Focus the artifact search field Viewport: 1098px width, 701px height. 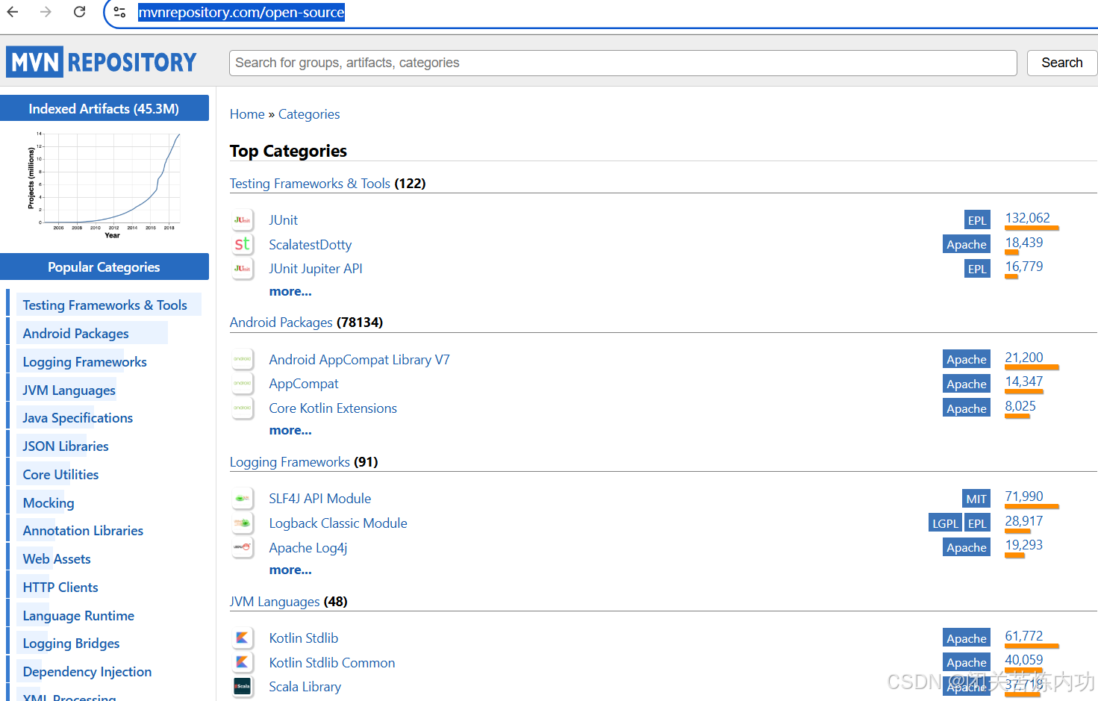pyautogui.click(x=623, y=63)
